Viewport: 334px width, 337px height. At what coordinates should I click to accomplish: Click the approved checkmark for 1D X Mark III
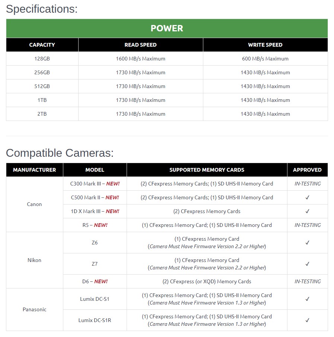point(307,211)
